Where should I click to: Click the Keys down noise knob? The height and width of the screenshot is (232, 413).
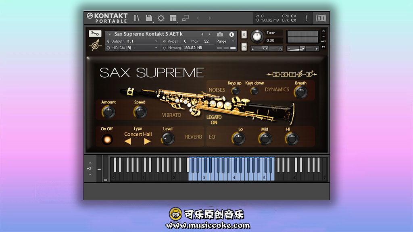pos(254,91)
